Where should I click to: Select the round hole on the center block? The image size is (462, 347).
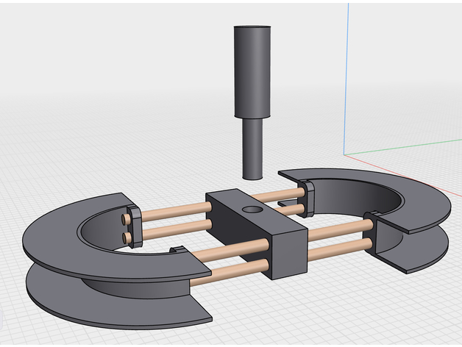(x=252, y=210)
